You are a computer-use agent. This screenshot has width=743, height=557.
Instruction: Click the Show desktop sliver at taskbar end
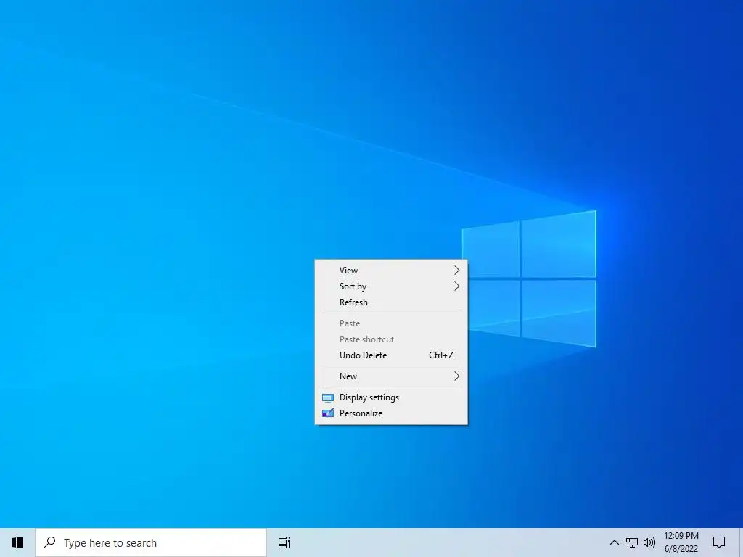741,542
